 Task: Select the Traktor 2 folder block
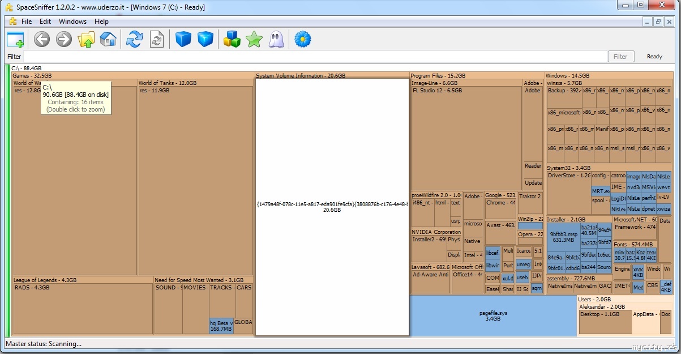click(x=530, y=203)
